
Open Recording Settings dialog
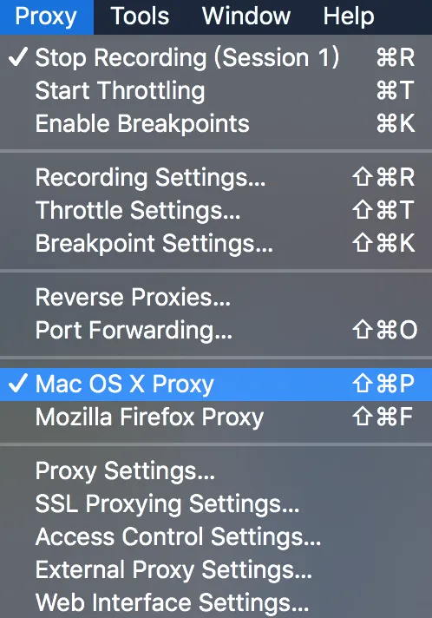pyautogui.click(x=216, y=177)
